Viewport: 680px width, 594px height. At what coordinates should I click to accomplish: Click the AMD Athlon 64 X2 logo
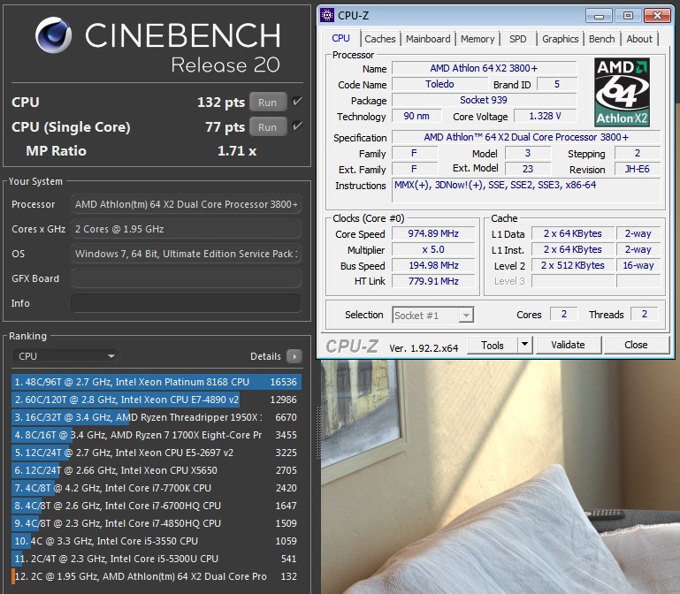pyautogui.click(x=622, y=92)
